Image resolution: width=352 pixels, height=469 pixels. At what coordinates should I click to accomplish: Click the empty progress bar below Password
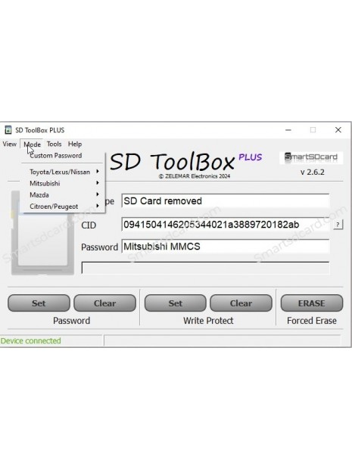205,268
